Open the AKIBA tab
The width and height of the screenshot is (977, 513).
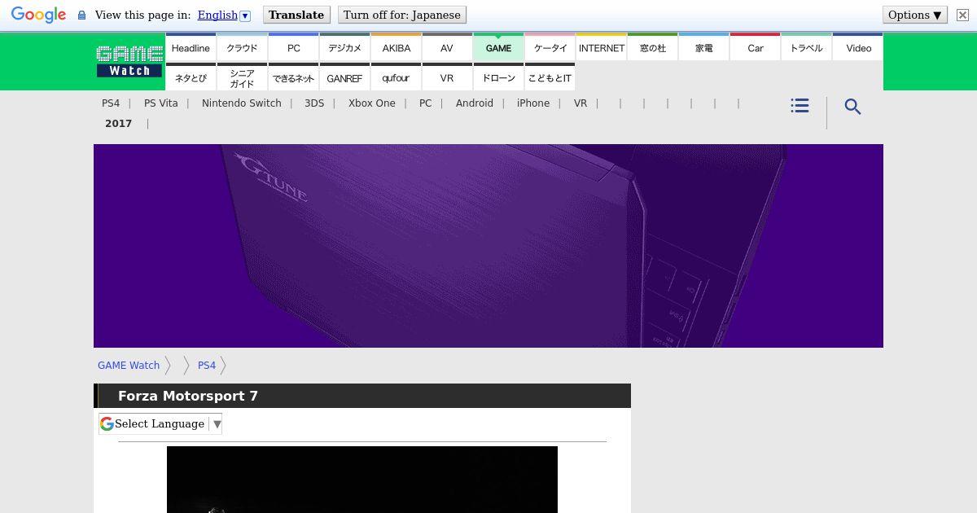pyautogui.click(x=396, y=47)
